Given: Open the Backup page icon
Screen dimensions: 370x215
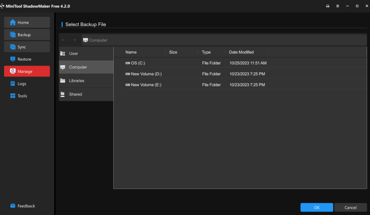Looking at the screenshot, I should click(x=13, y=35).
